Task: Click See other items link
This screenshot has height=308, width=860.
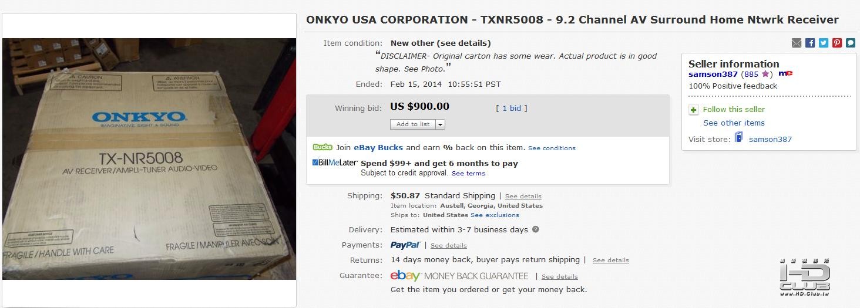Action: pyautogui.click(x=734, y=123)
